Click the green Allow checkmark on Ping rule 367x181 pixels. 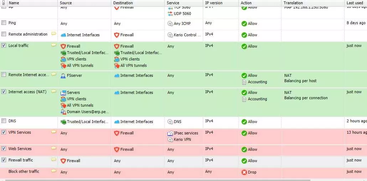(x=244, y=23)
